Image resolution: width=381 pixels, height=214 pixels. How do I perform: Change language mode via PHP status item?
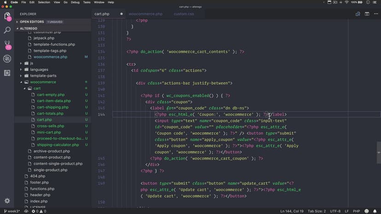356,211
